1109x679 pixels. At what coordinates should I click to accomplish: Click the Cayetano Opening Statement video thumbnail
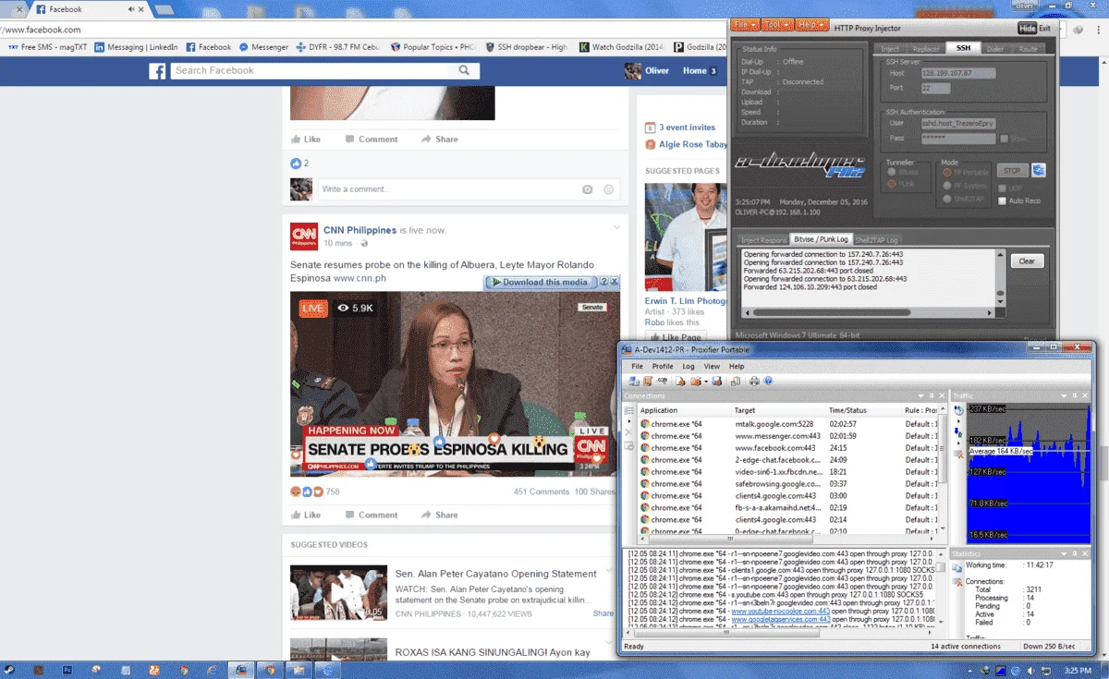338,592
